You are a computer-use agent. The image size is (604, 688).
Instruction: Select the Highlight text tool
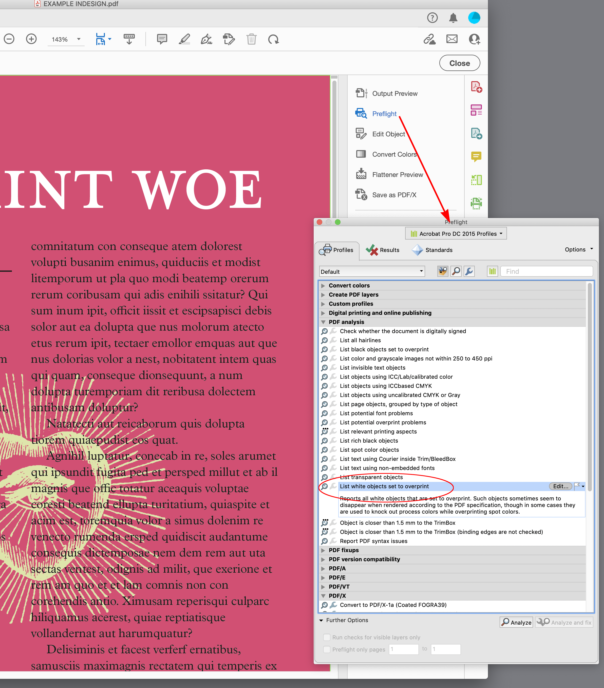tap(184, 39)
